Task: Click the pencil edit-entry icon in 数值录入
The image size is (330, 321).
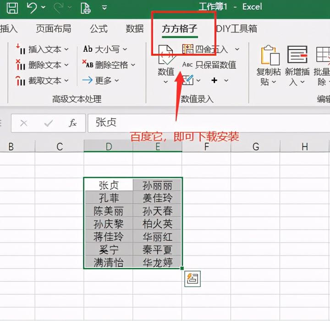Action: coord(188,80)
